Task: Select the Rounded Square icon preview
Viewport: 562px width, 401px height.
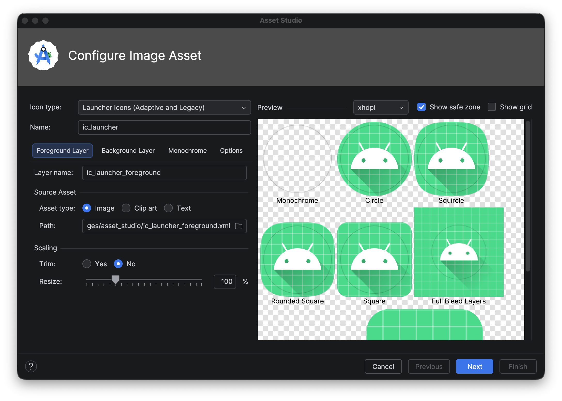Action: point(297,259)
